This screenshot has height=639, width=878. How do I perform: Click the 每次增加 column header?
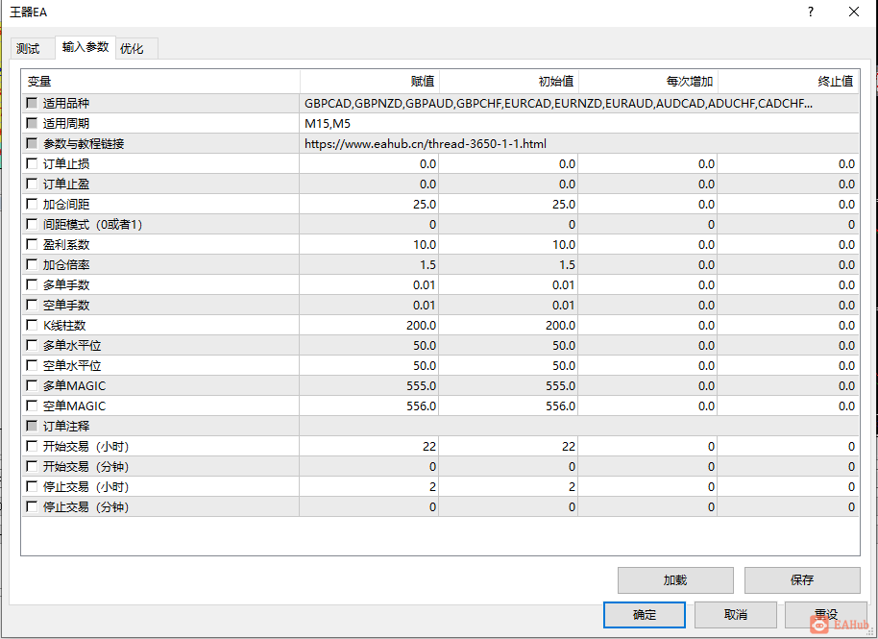point(648,82)
